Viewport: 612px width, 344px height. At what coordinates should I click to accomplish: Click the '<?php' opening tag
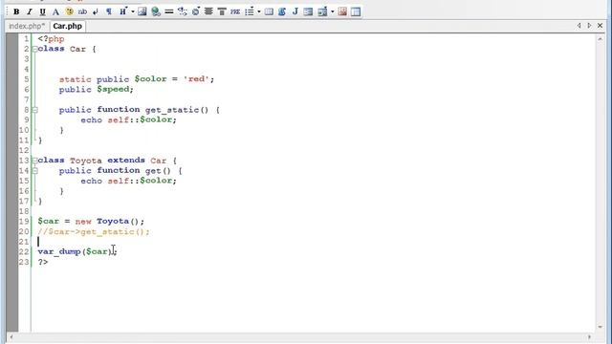click(51, 39)
